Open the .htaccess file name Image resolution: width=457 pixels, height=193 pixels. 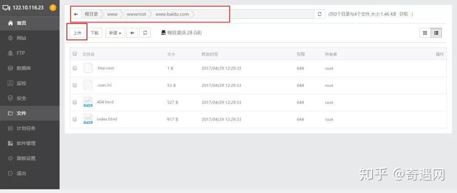[105, 68]
